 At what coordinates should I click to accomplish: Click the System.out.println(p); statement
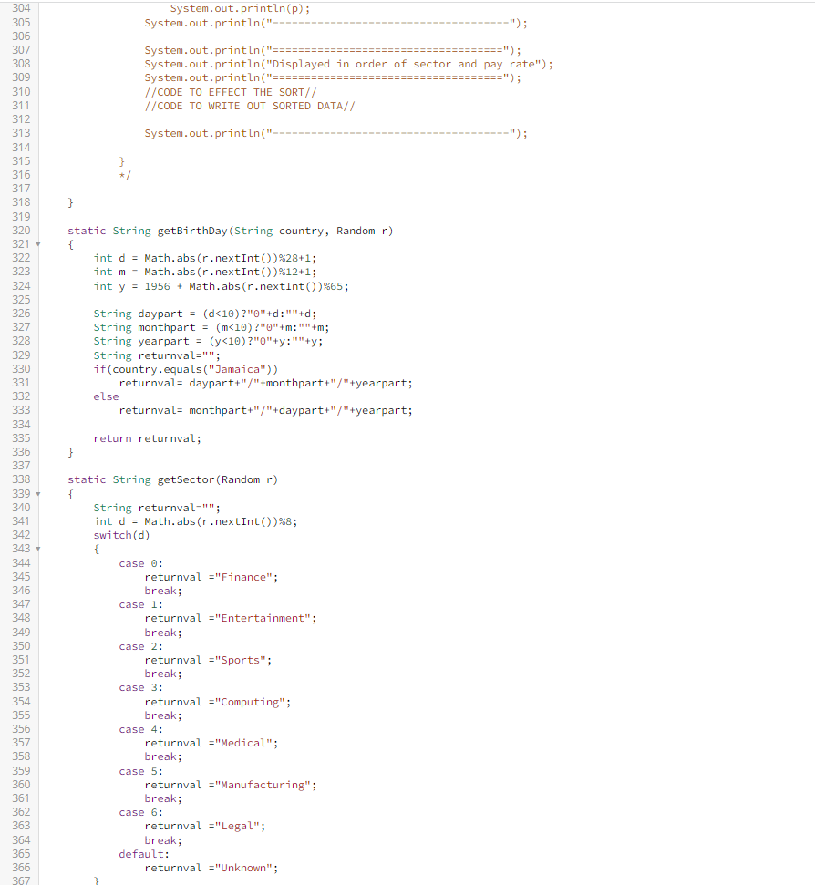click(240, 9)
